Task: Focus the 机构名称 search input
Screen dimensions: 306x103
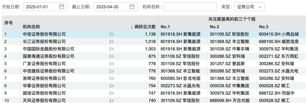Action: click(190, 7)
